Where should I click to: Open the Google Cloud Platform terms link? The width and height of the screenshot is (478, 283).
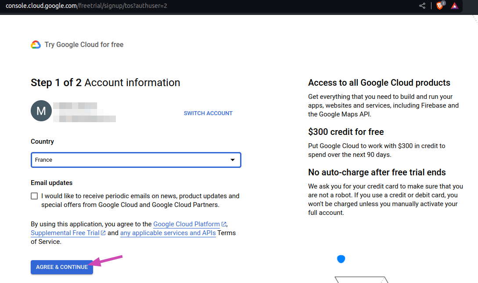coord(187,224)
